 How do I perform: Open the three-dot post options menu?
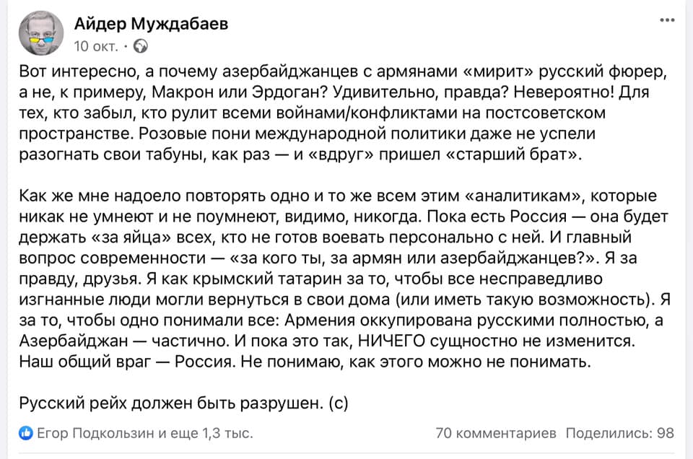tap(667, 20)
